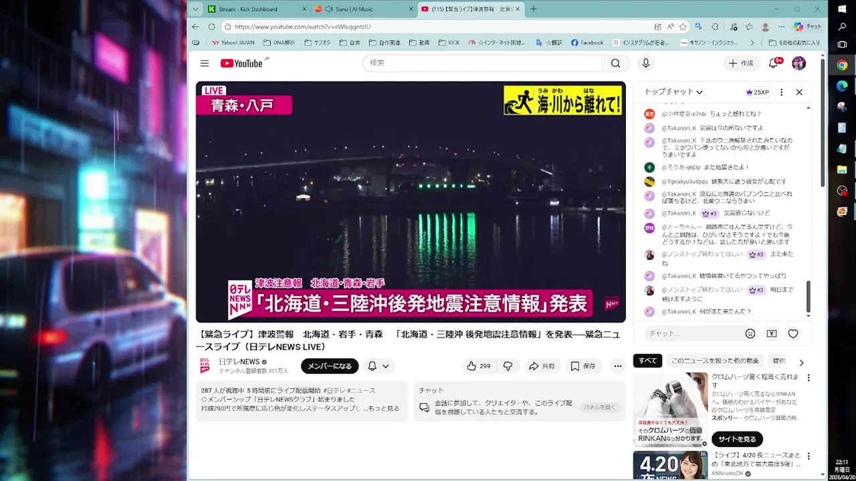
Task: Open the 25XP crown badge
Action: click(x=757, y=92)
